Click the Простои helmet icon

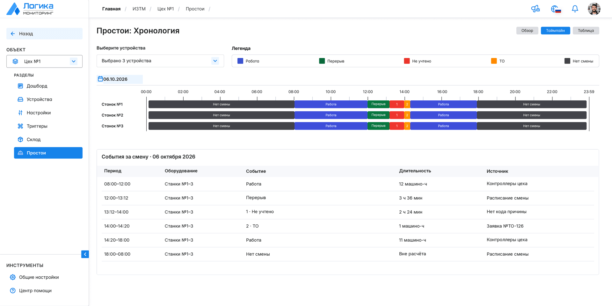[x=20, y=153]
